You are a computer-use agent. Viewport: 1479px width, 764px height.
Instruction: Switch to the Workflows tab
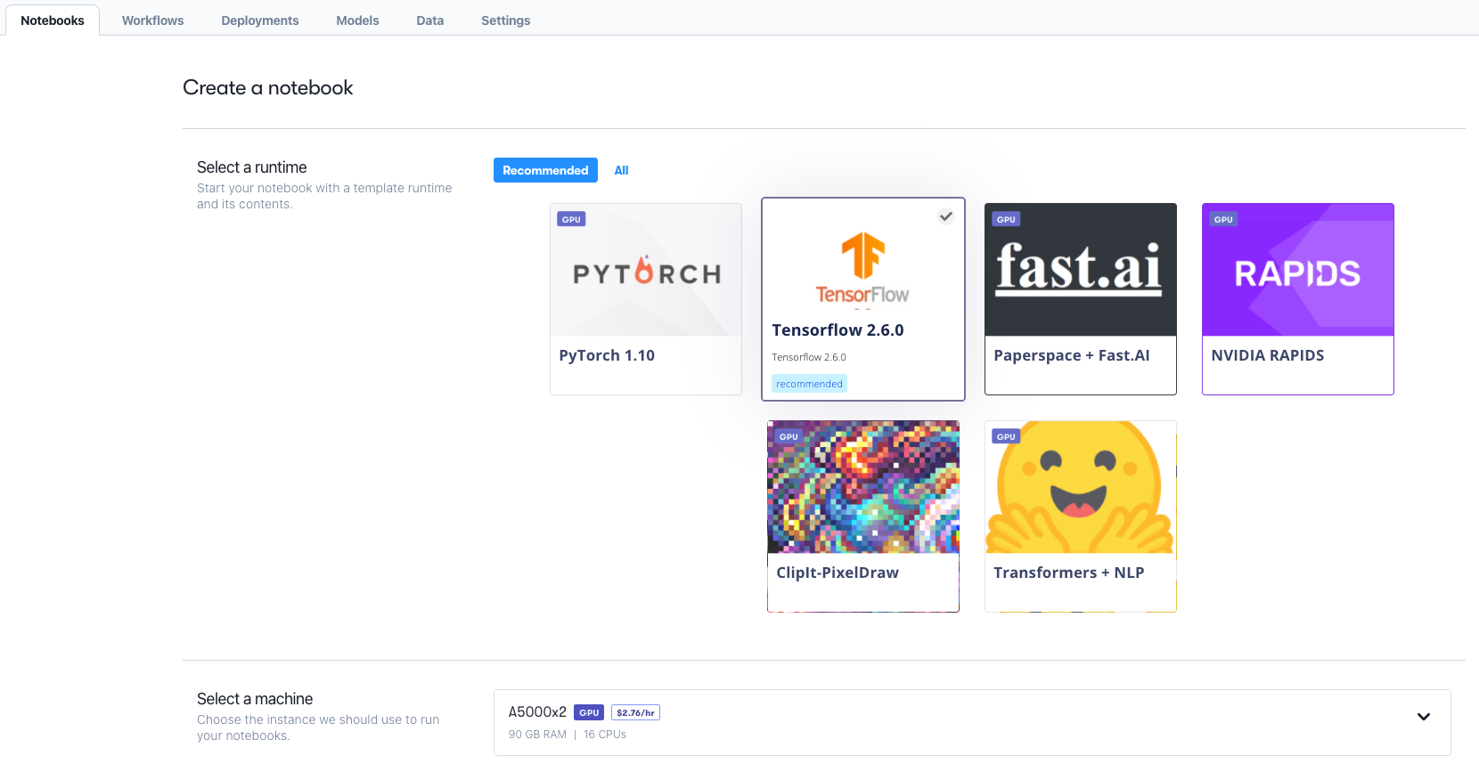click(x=152, y=20)
